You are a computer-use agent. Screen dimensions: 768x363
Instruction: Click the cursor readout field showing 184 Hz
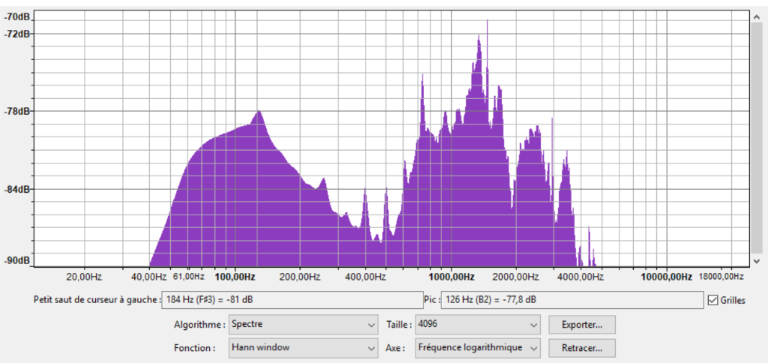pyautogui.click(x=292, y=300)
